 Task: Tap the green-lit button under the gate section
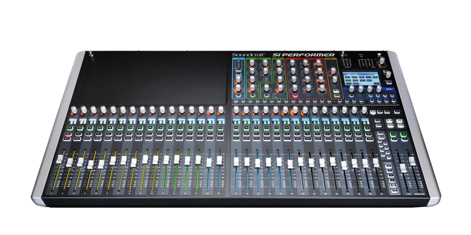[x=253, y=94]
